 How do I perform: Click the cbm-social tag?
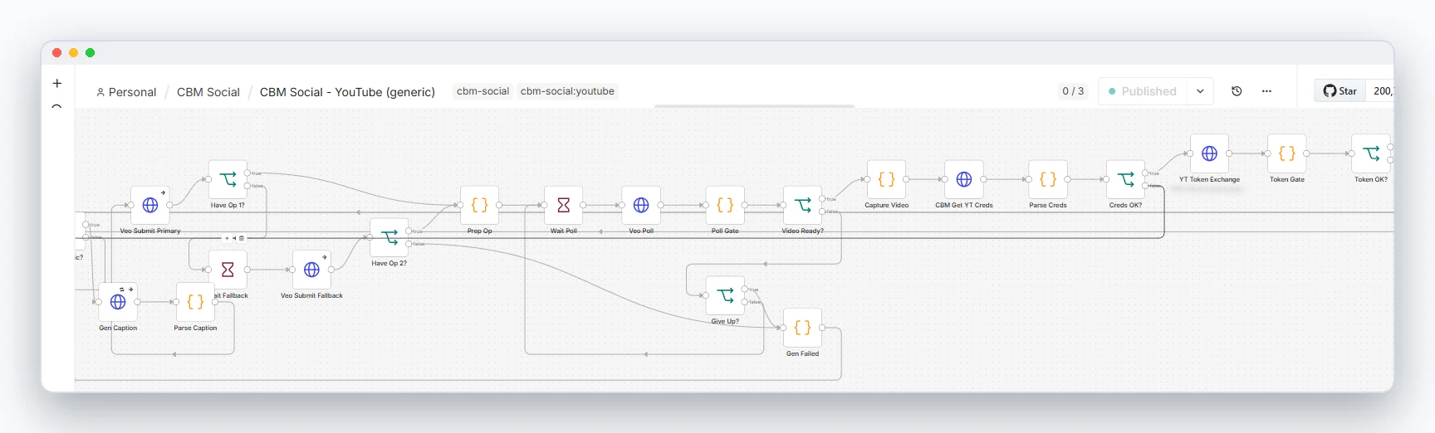[482, 91]
